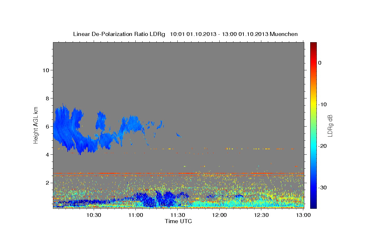Click the date range "10:01 01.10.2013 - 13:00 01.10.2013" in the title
This screenshot has height=250, width=376.
pyautogui.click(x=219, y=34)
